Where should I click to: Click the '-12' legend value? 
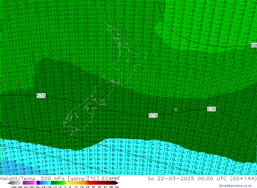(54, 187)
